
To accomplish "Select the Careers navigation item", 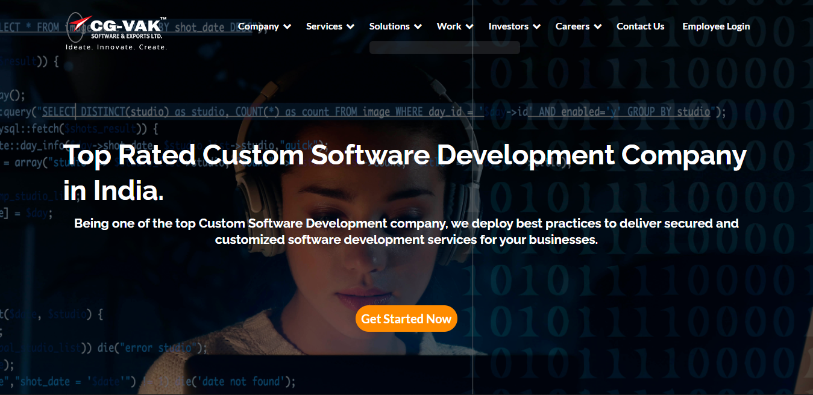I will 572,26.
